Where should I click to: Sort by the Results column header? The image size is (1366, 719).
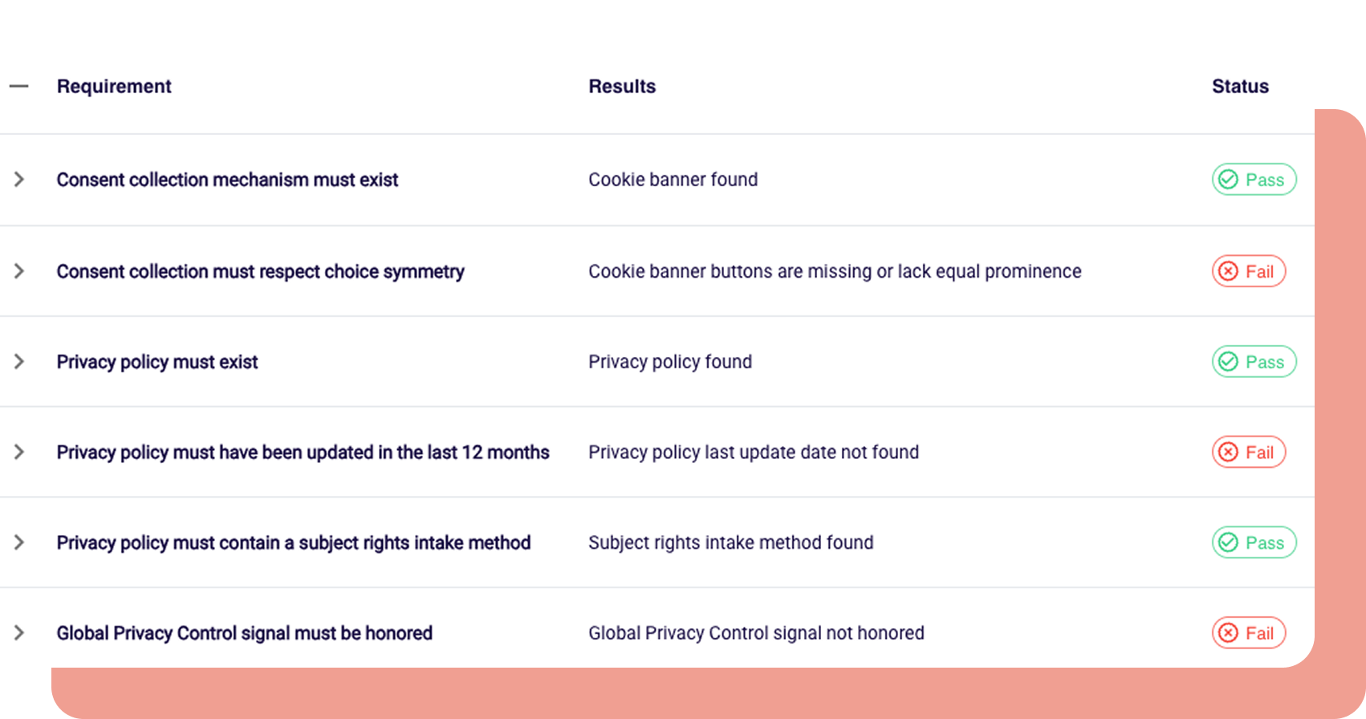tap(622, 87)
